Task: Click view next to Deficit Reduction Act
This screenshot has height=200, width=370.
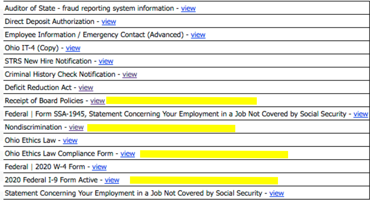Action: click(86, 88)
